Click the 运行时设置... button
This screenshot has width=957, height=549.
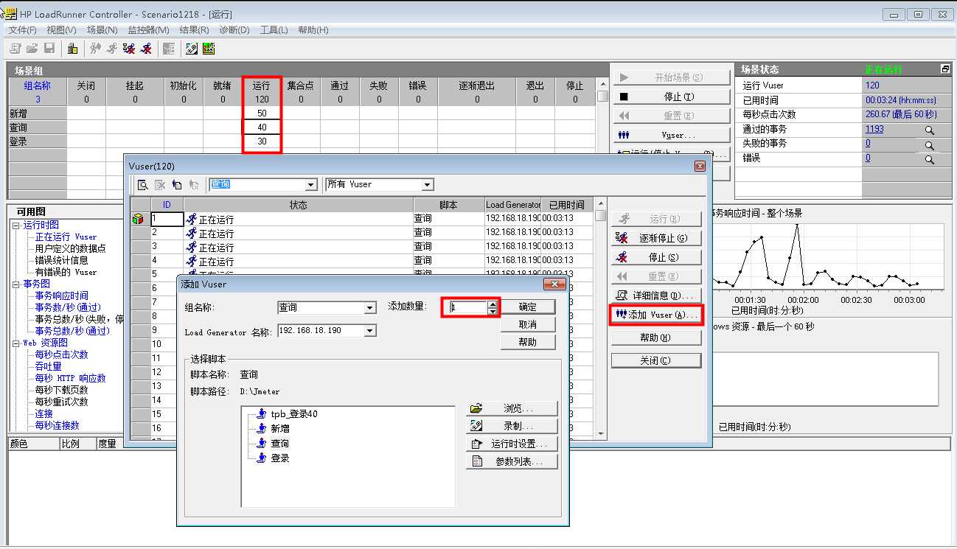512,444
